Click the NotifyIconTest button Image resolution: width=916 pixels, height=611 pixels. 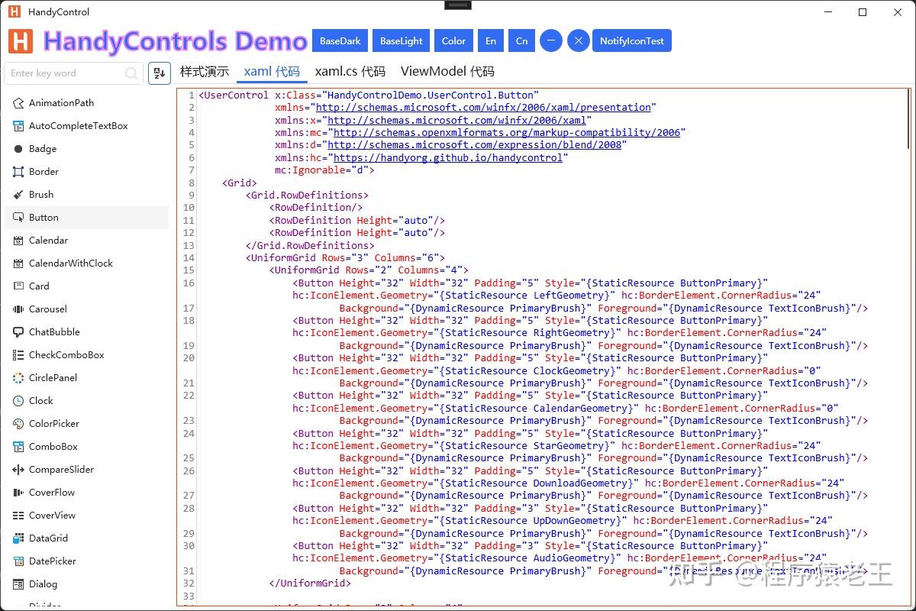click(x=632, y=40)
